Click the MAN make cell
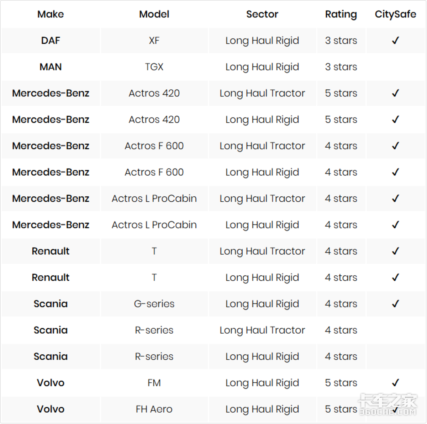 [51, 67]
